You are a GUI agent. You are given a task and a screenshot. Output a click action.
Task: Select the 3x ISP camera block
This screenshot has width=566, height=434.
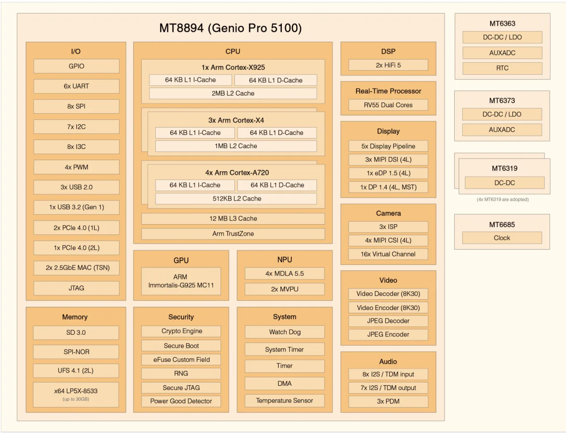coord(388,226)
